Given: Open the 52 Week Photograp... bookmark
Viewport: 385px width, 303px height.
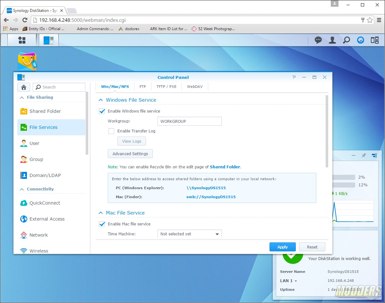Looking at the screenshot, I should pyautogui.click(x=213, y=29).
